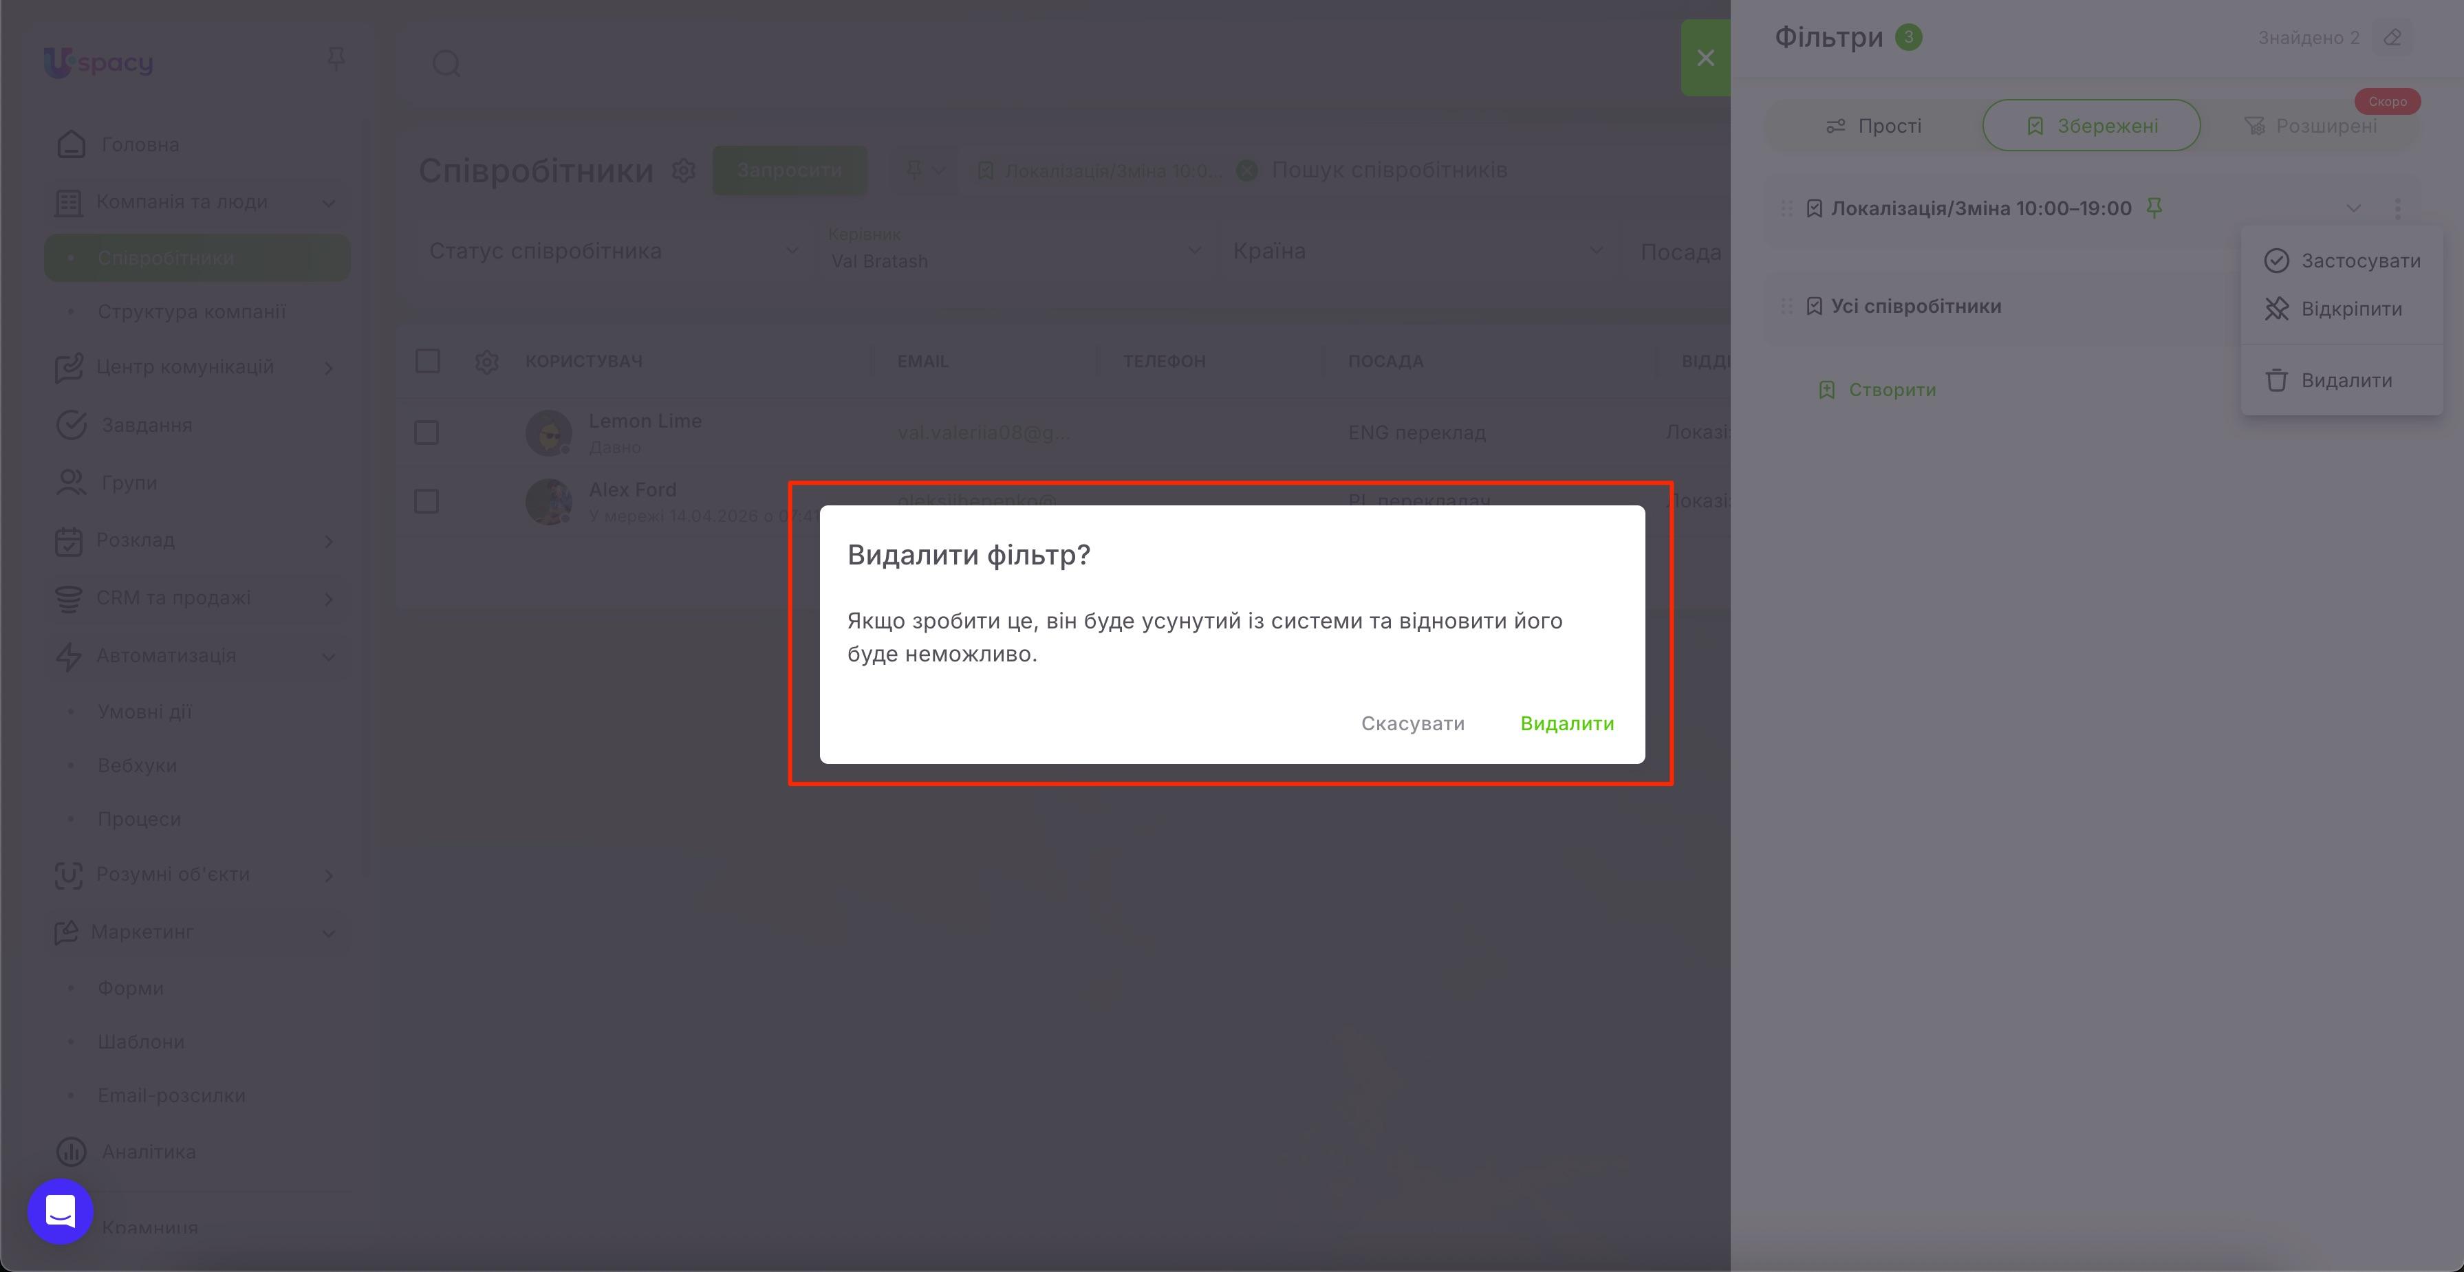Click the search magnifier icon in header
This screenshot has height=1272, width=2464.
tap(446, 64)
